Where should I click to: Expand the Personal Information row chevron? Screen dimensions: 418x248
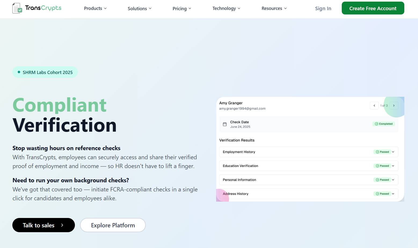393,180
